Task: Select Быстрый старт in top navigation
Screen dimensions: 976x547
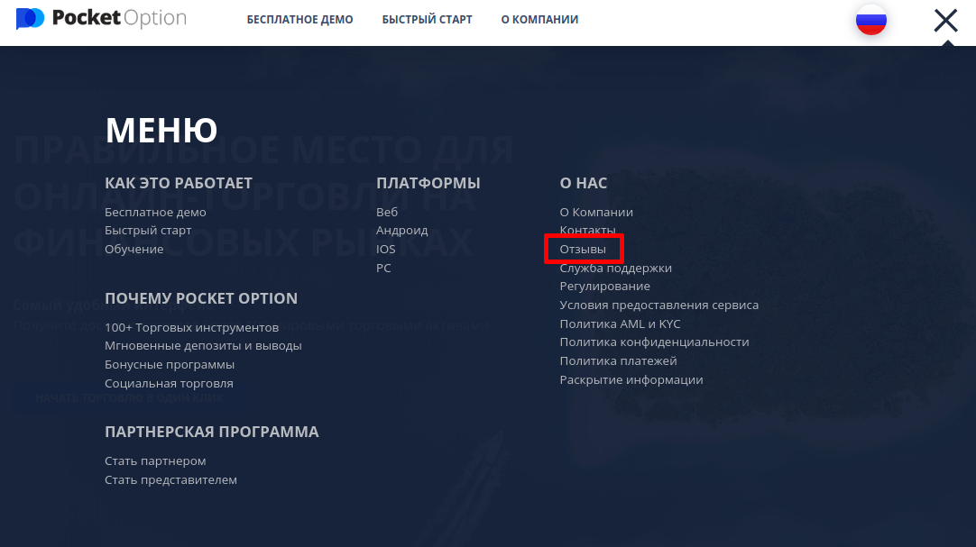Action: 427,20
